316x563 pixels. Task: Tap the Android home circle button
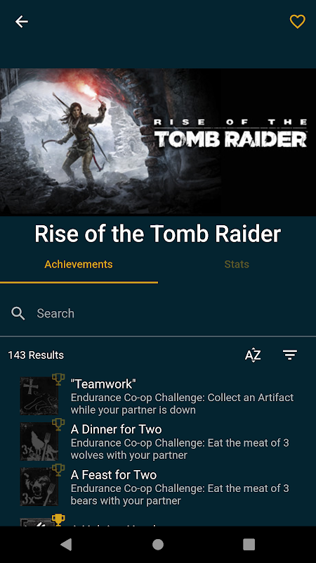158,544
